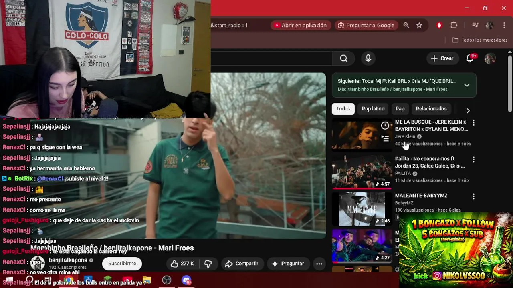Show more filter chips with right arrow
513x288 pixels.
[x=468, y=110]
